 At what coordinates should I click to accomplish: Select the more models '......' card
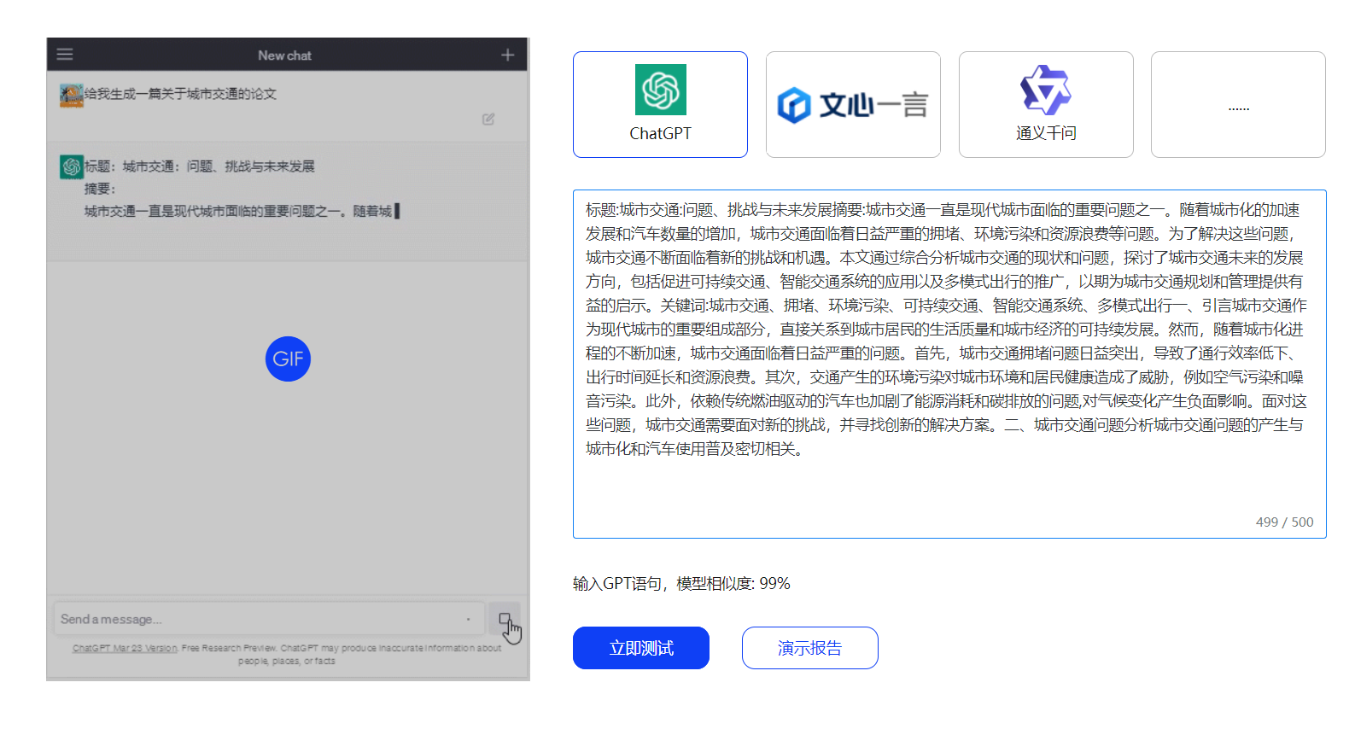click(x=1238, y=104)
